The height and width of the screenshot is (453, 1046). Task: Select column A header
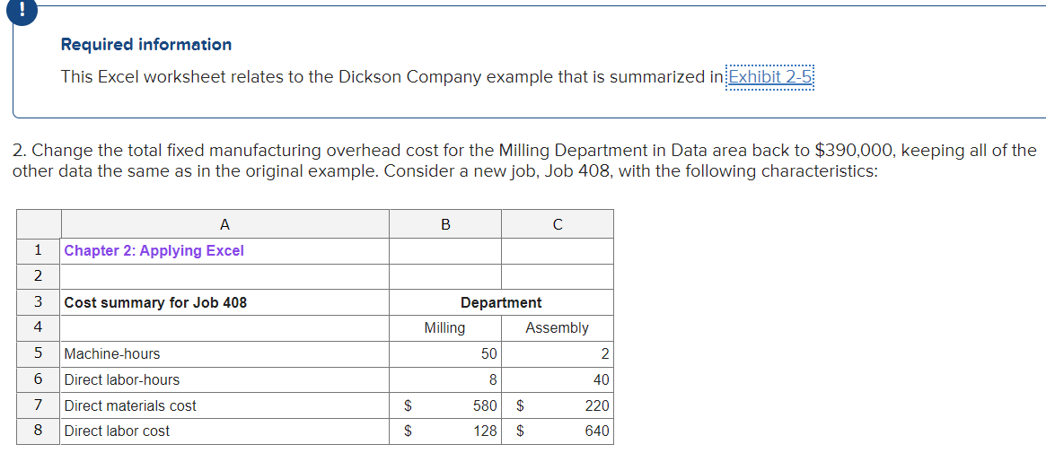pos(224,224)
